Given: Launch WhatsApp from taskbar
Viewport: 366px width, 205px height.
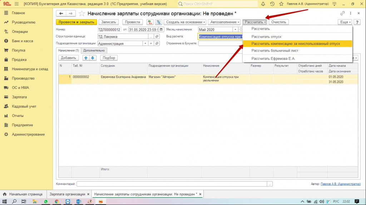Looking at the screenshot, I should coord(46,201).
